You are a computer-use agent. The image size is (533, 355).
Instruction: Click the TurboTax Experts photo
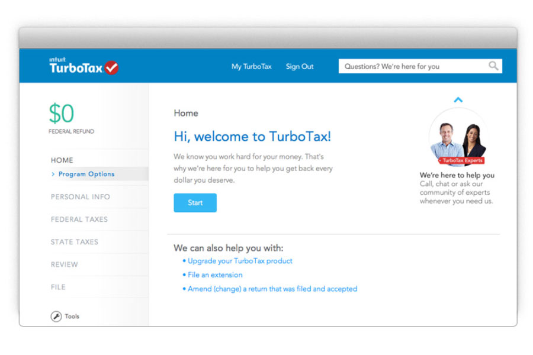point(458,138)
